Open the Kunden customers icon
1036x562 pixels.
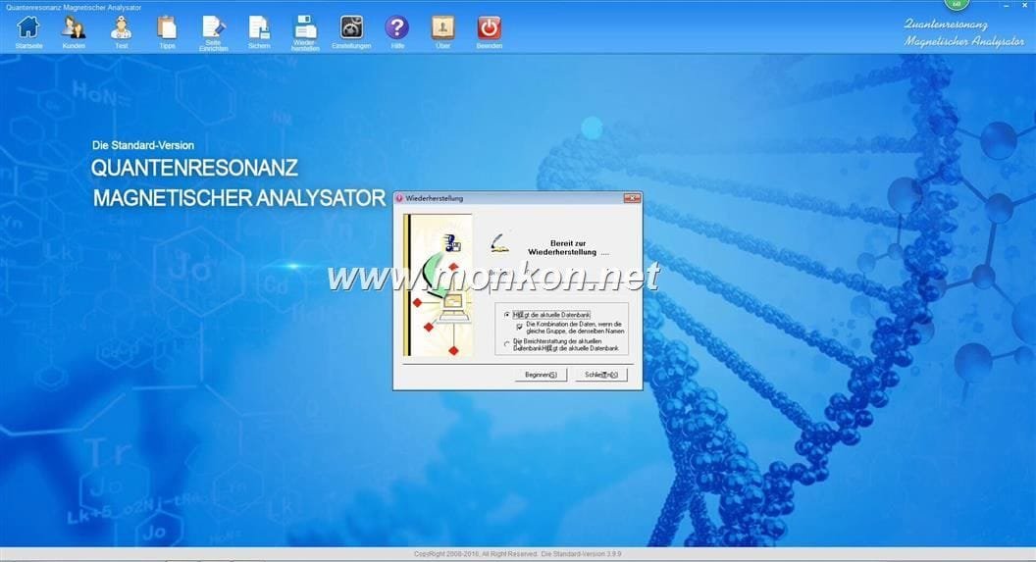click(74, 27)
